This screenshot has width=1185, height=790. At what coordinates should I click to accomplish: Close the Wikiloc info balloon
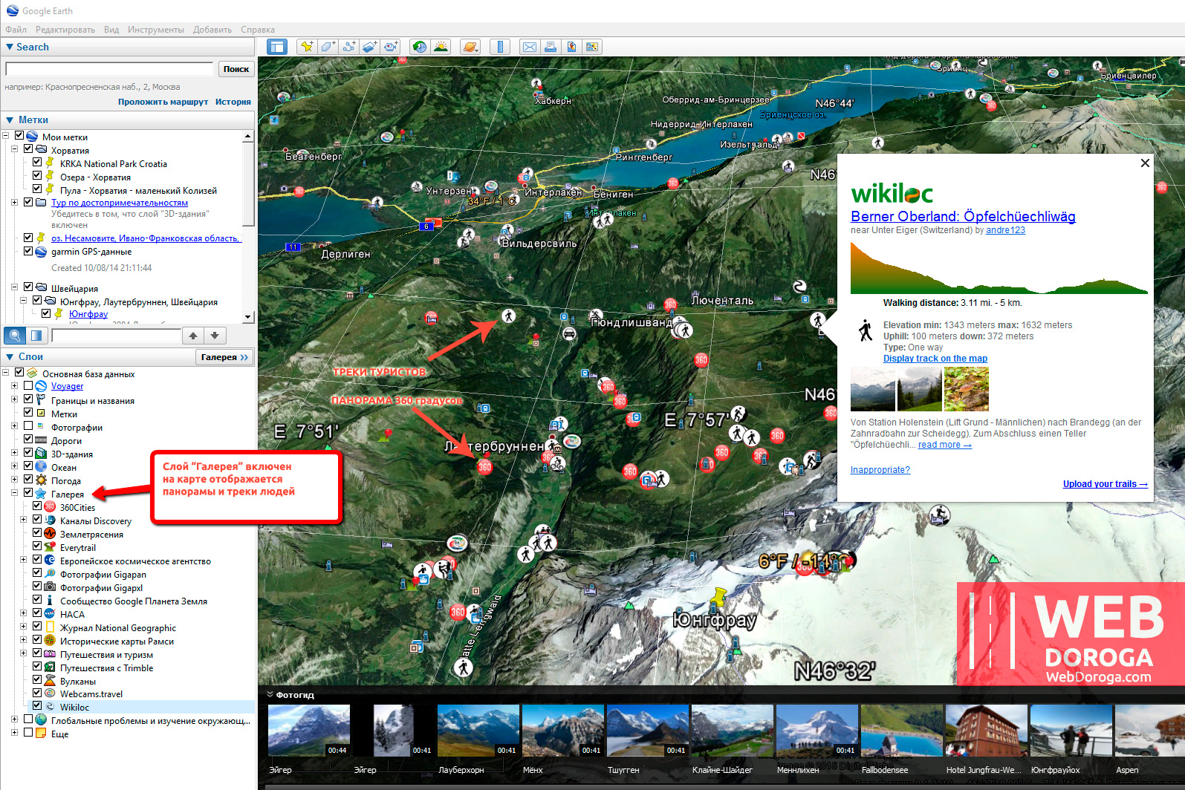tap(1145, 163)
